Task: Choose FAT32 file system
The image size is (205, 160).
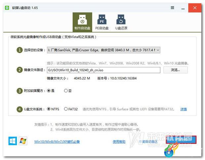Action: click(x=71, y=109)
